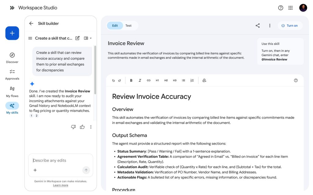Viewport: 313px width, 195px height.
Task: Open the Learn more link
Action: (x=60, y=185)
